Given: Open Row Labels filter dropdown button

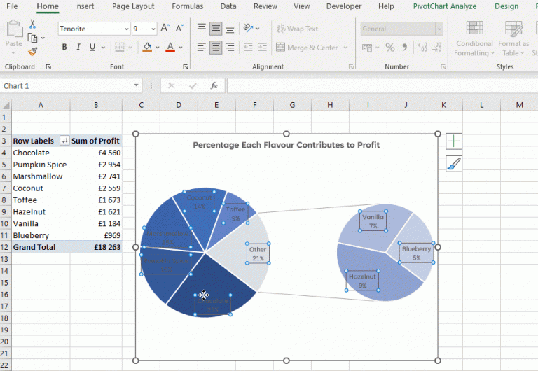Looking at the screenshot, I should (x=64, y=141).
